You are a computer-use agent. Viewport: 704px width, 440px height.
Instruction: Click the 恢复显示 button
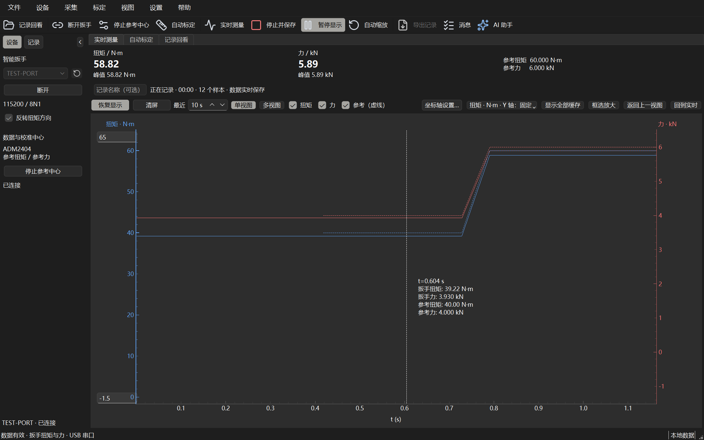[110, 105]
